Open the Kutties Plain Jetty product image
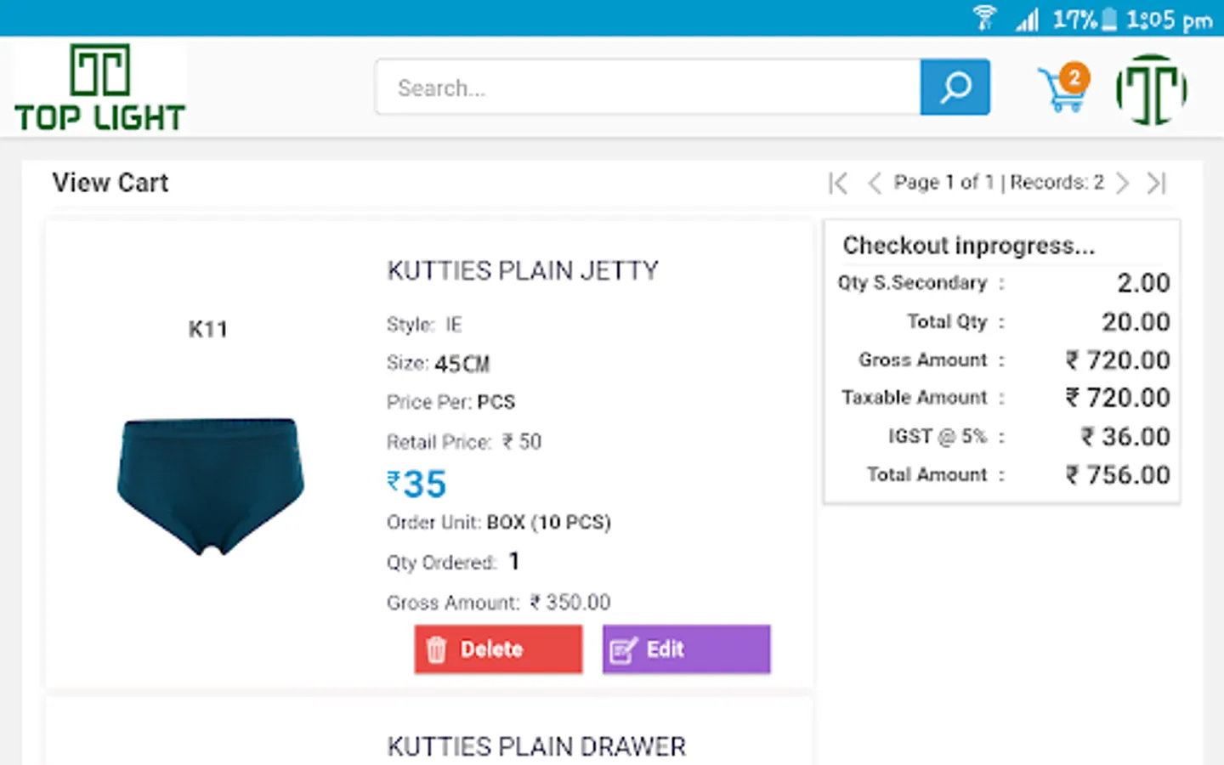The image size is (1224, 765). point(210,484)
